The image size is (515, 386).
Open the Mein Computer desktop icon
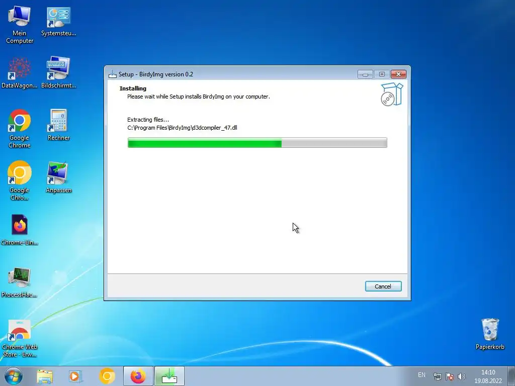click(x=20, y=25)
